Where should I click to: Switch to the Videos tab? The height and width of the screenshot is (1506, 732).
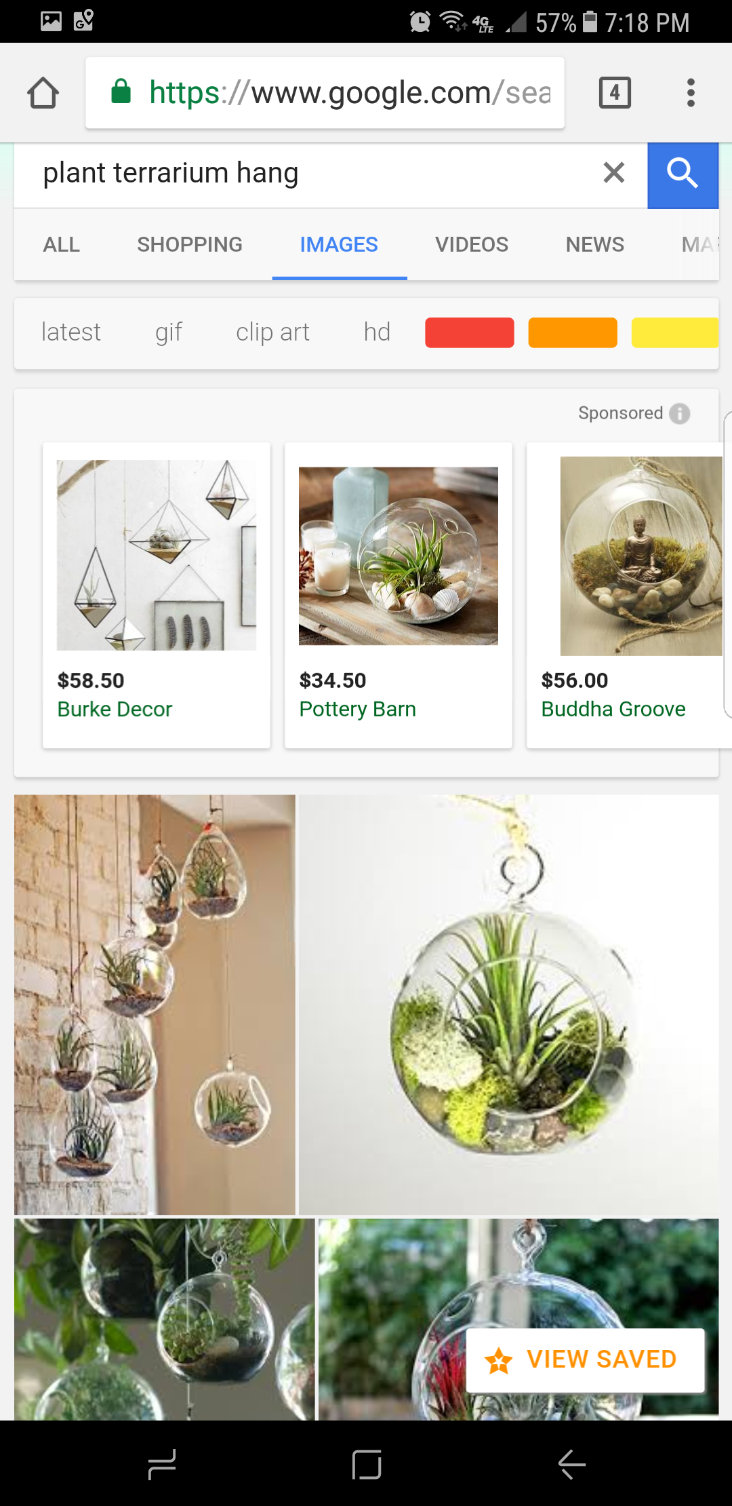(472, 244)
